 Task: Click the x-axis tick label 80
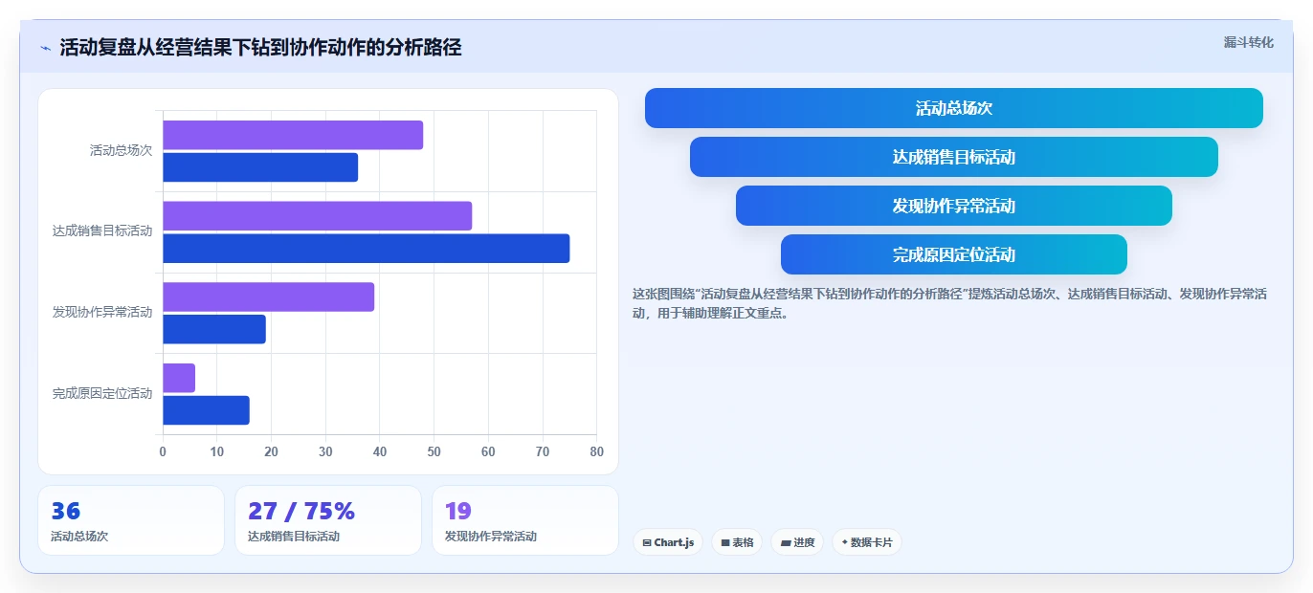tap(596, 451)
